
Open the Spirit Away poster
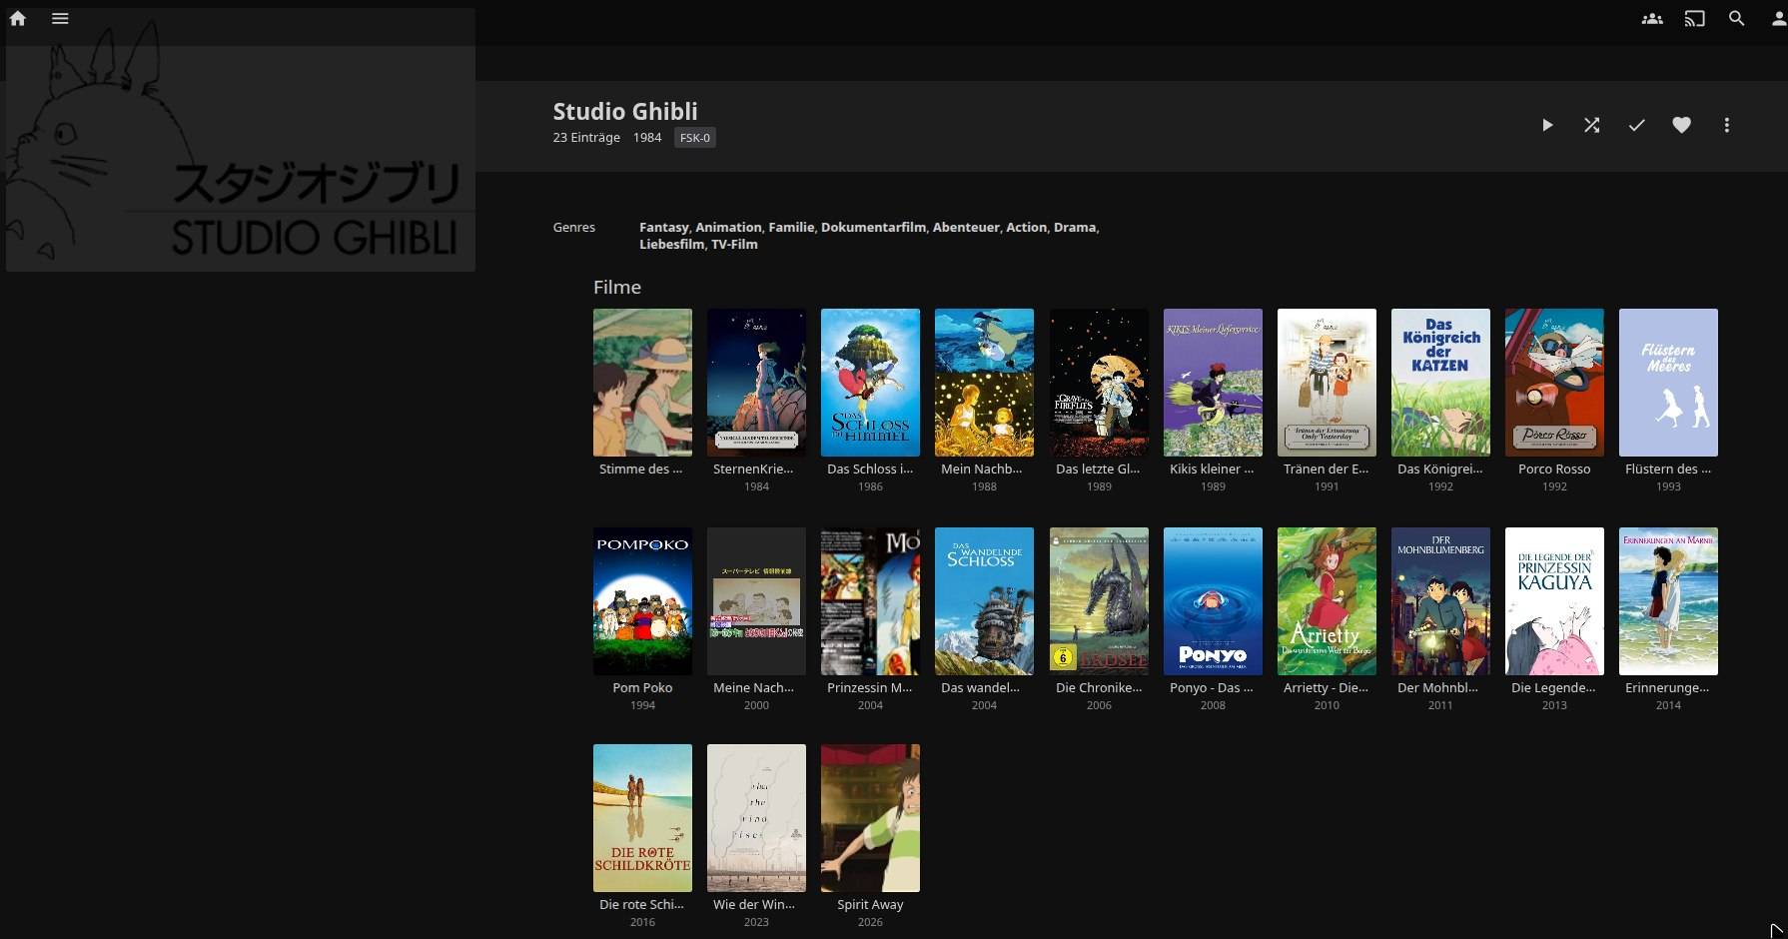coord(870,818)
